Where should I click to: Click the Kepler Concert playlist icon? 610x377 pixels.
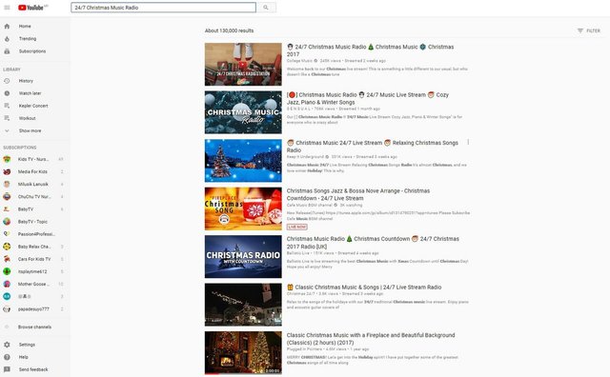coord(7,106)
